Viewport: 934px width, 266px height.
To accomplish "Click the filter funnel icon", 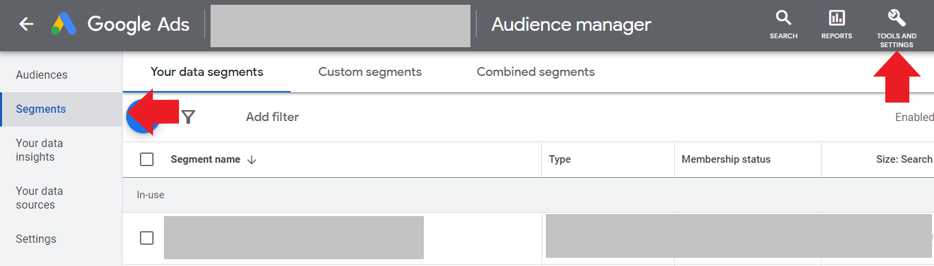I will point(188,117).
